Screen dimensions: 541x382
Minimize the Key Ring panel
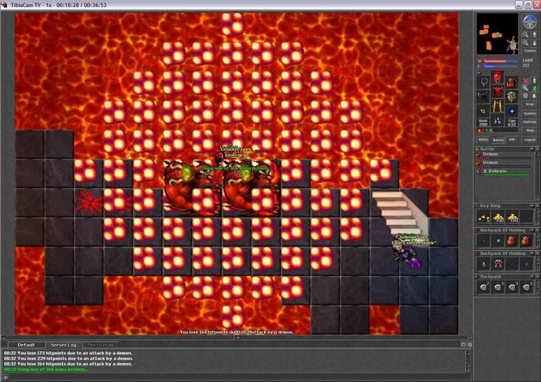click(x=532, y=206)
